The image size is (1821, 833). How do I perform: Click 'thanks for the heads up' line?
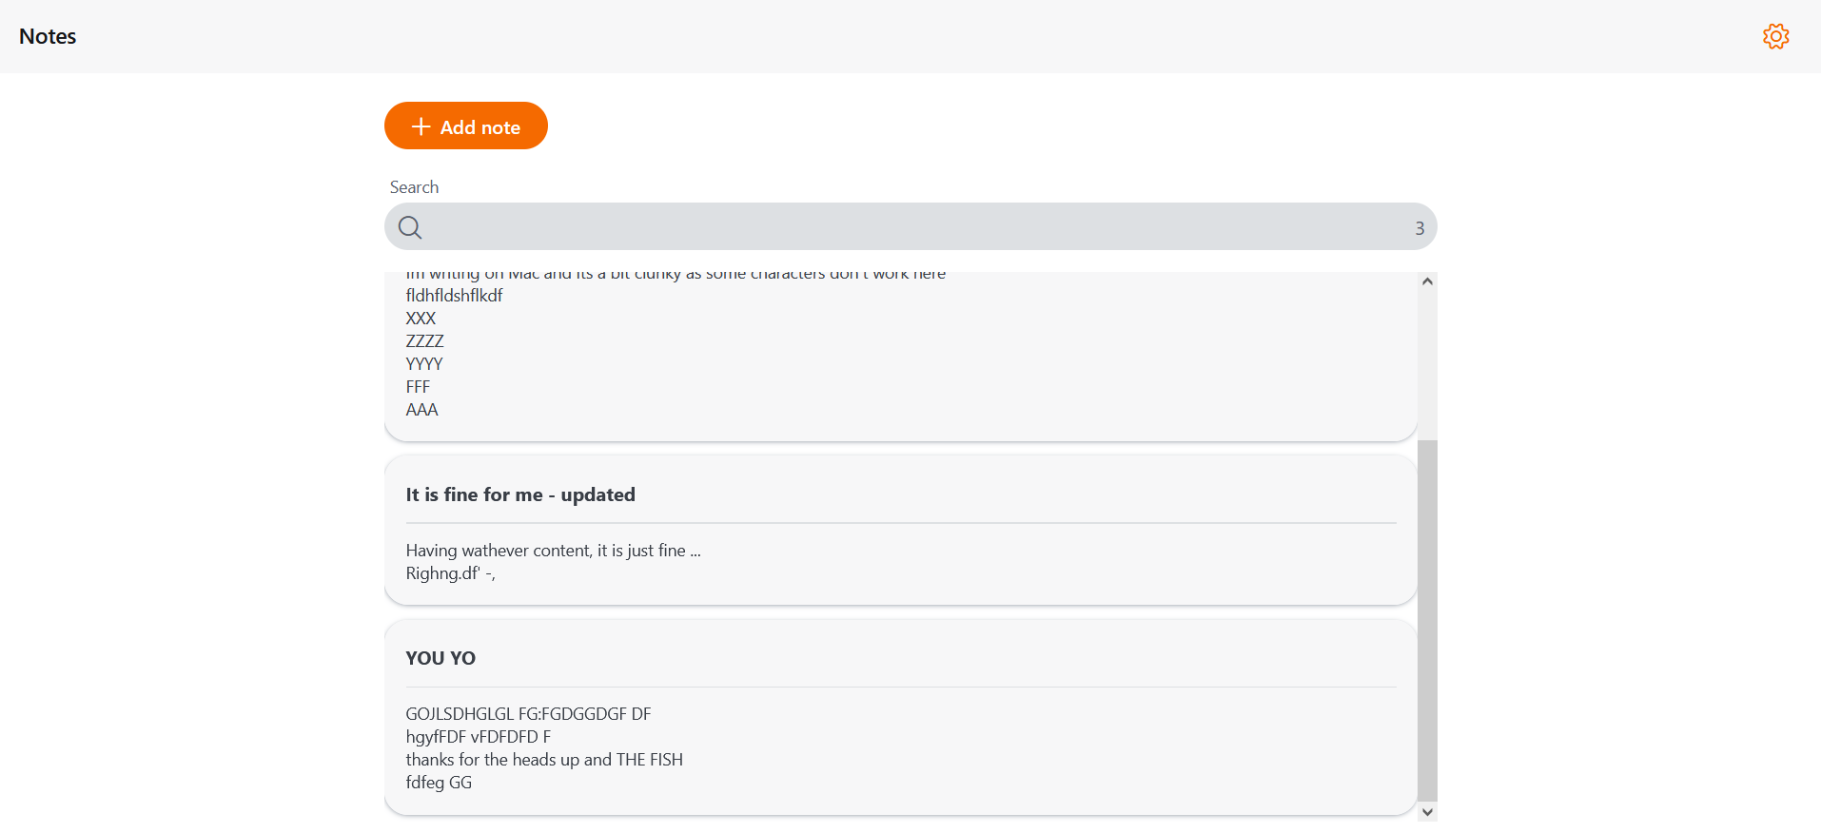tap(544, 760)
